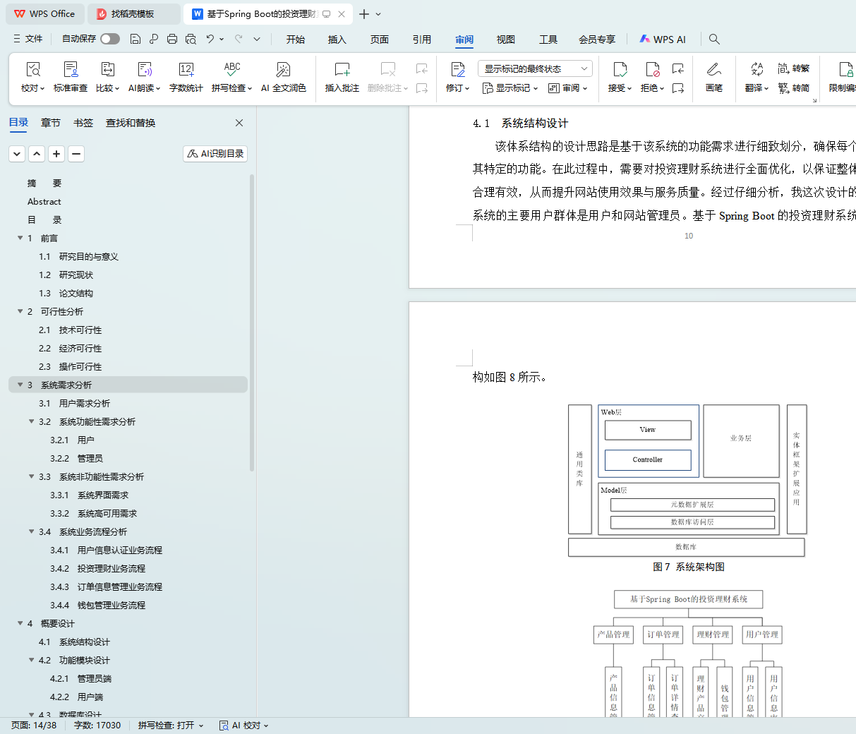Click the 插入批注 insert comment icon
Image resolution: width=856 pixels, height=734 pixels.
(342, 70)
